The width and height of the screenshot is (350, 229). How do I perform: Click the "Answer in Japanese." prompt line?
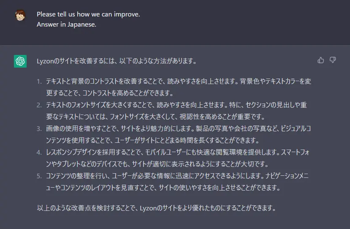pos(66,25)
